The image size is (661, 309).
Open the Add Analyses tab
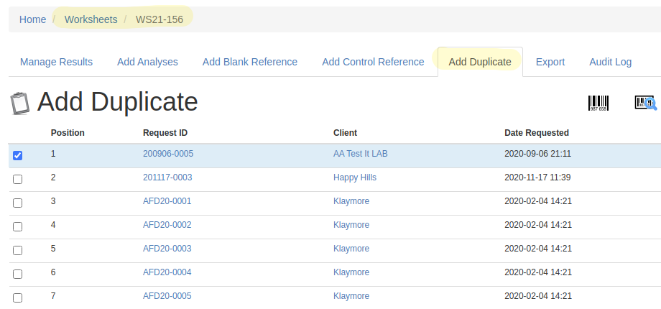tap(147, 62)
